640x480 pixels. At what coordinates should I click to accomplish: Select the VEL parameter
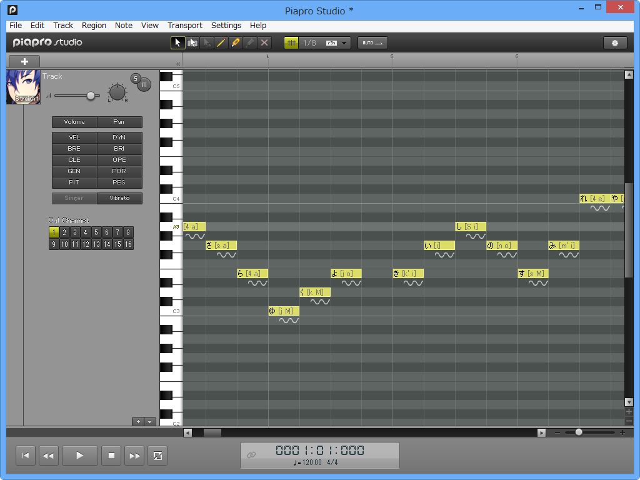[x=74, y=137]
